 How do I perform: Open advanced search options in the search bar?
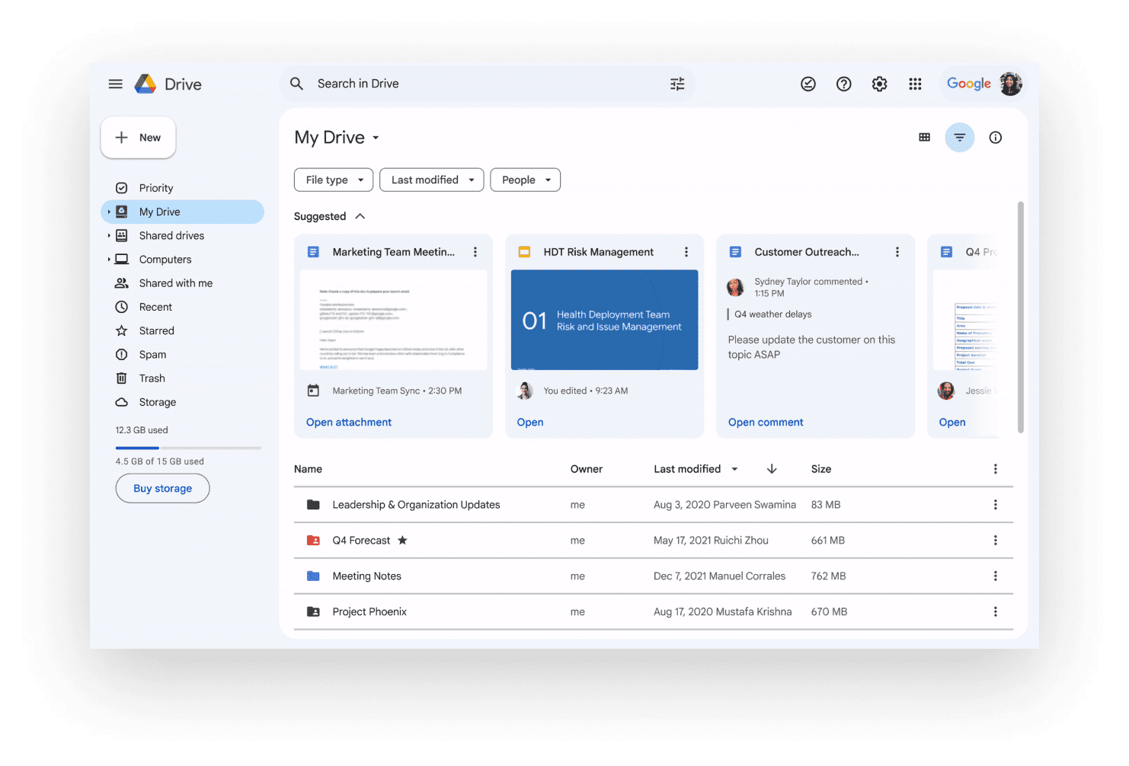(x=677, y=84)
